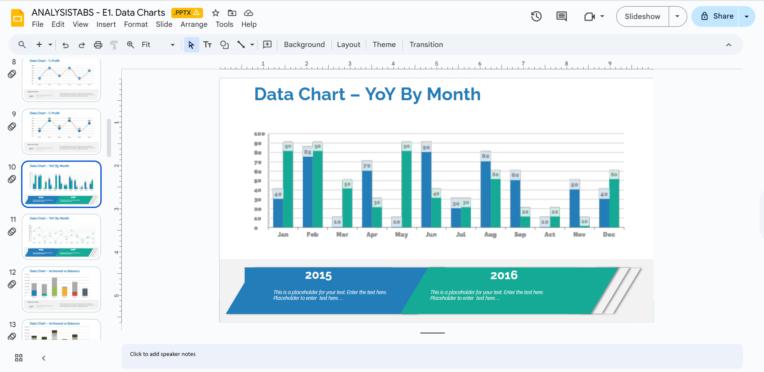The image size is (764, 372).
Task: Open grid view of slides
Action: pos(19,358)
